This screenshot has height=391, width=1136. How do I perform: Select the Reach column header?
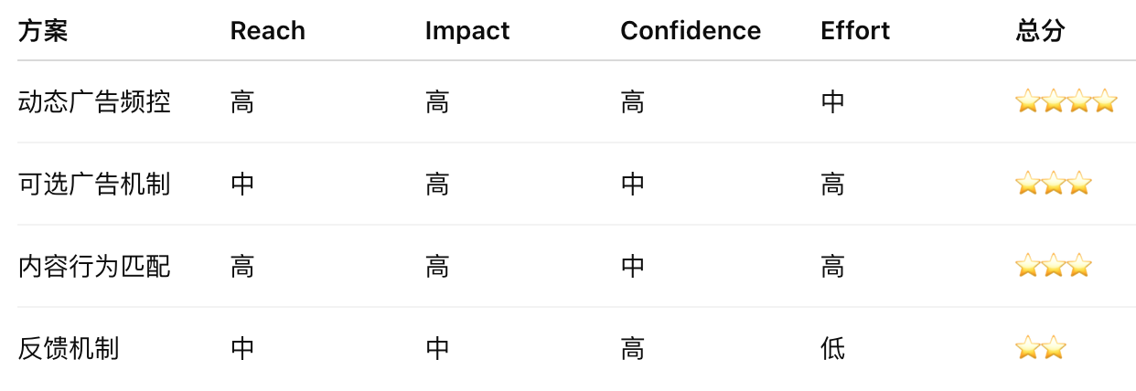tap(268, 31)
